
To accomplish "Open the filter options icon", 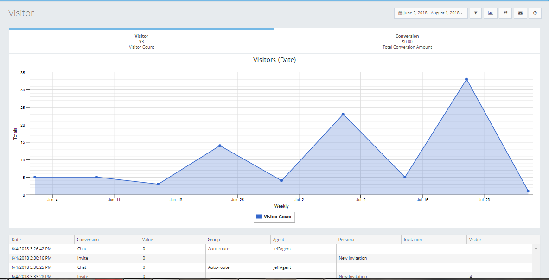I will click(x=476, y=13).
